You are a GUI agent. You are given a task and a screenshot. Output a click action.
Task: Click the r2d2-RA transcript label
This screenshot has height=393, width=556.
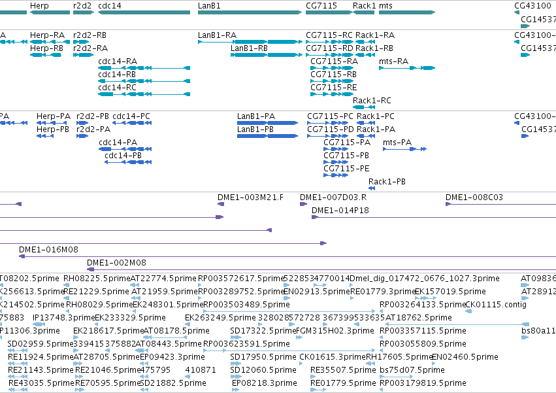coord(90,48)
